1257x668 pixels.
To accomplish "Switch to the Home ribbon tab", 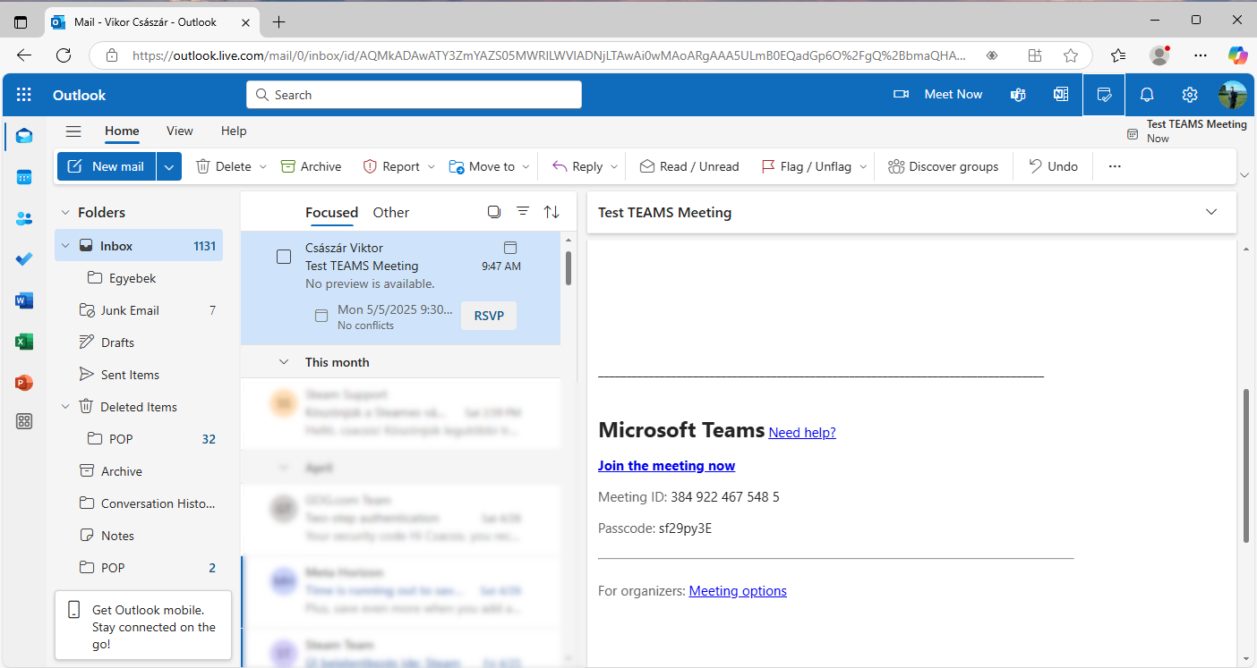I will pos(122,131).
